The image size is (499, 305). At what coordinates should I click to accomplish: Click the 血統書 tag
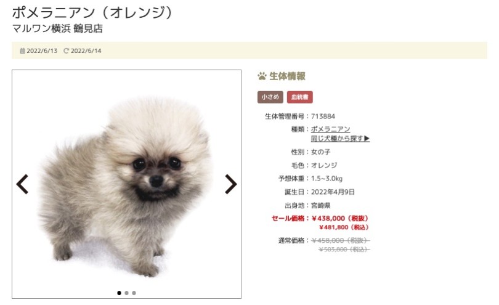(300, 97)
